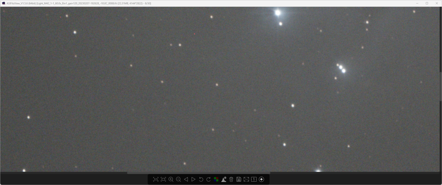Delete current image with trash icon

point(231,179)
